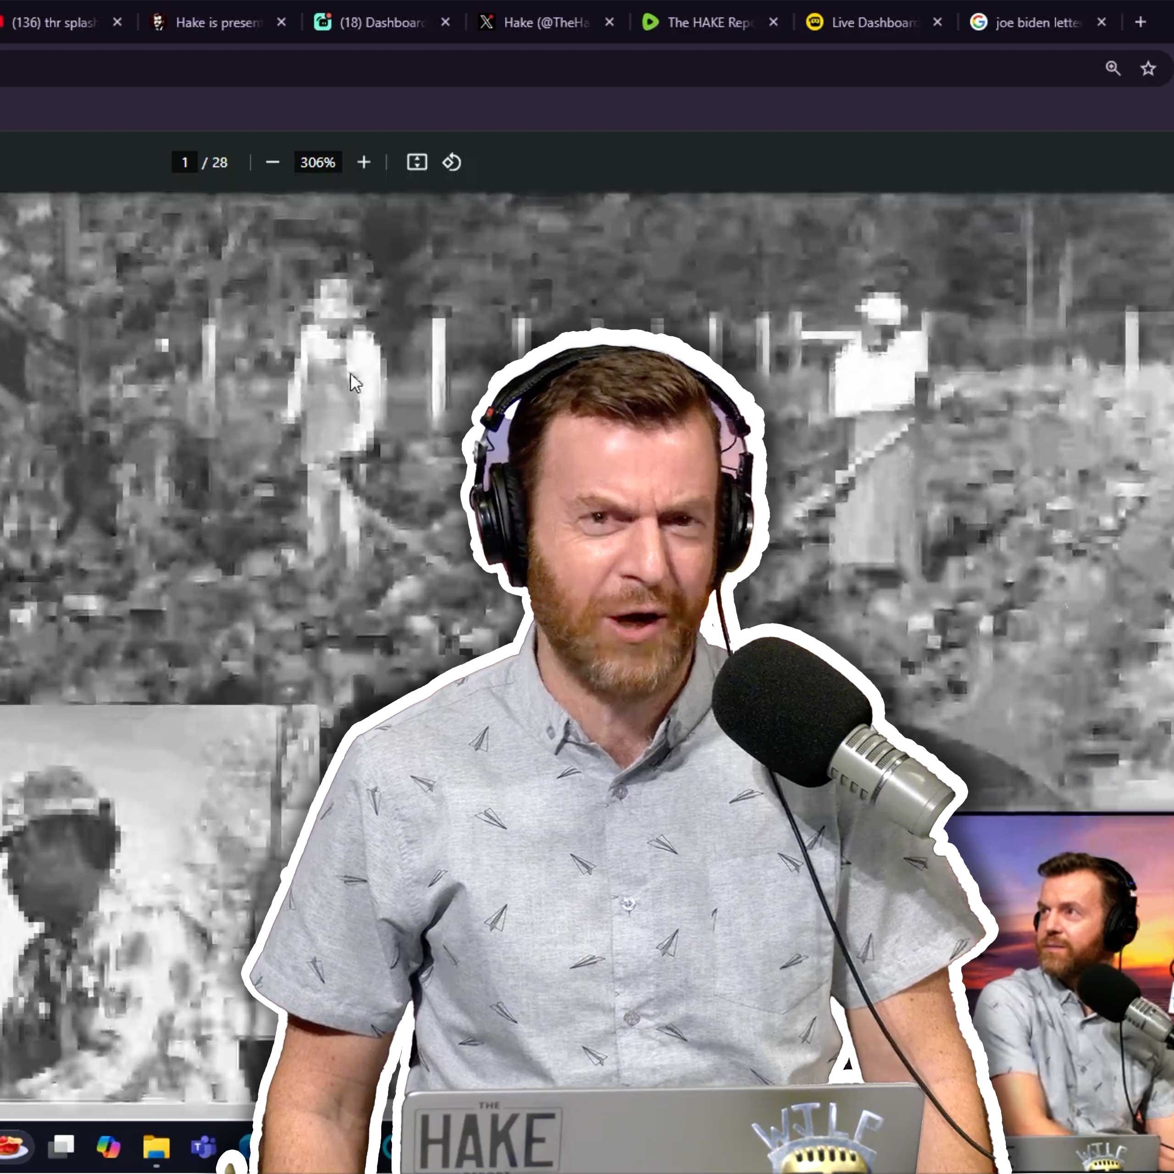This screenshot has height=1174, width=1174.
Task: Open Microsoft Teams from the taskbar
Action: point(203,1146)
